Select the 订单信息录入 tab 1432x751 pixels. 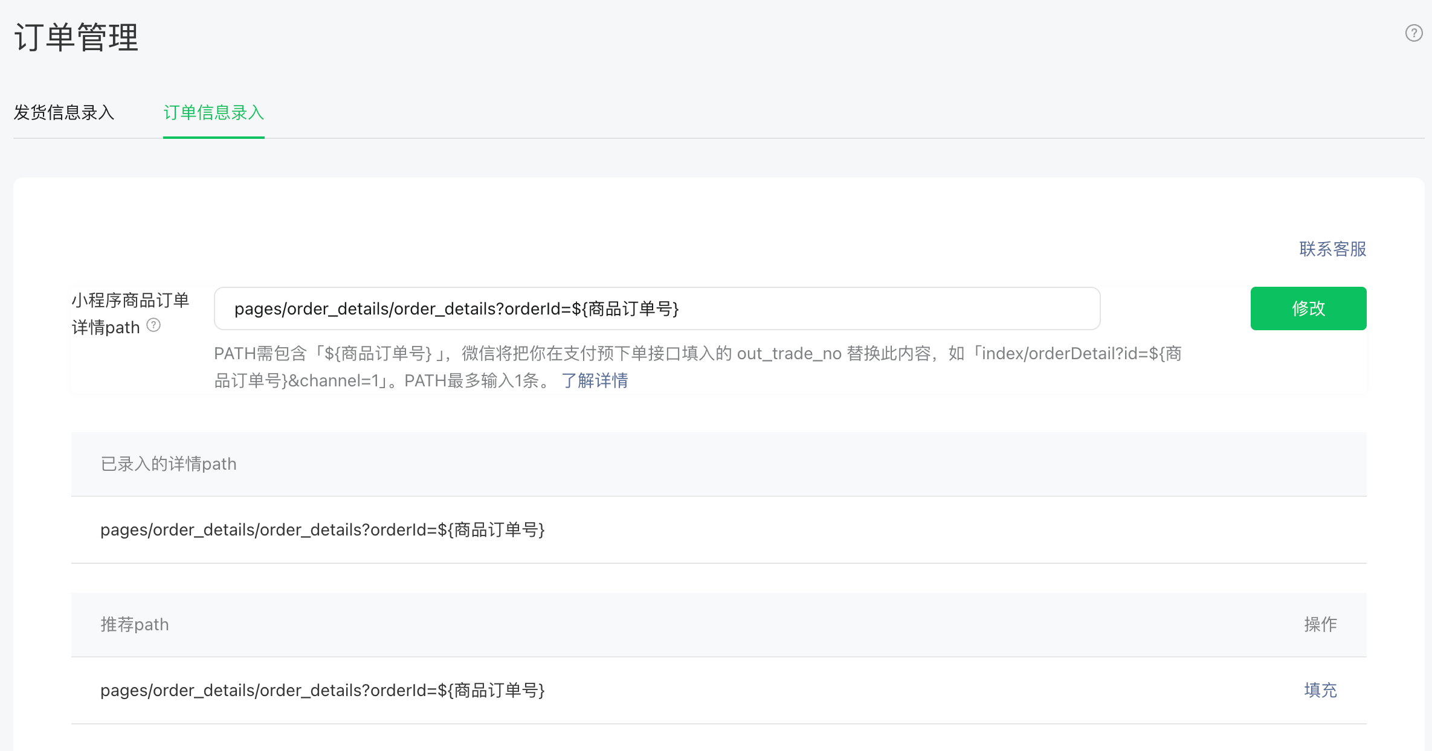click(x=213, y=112)
